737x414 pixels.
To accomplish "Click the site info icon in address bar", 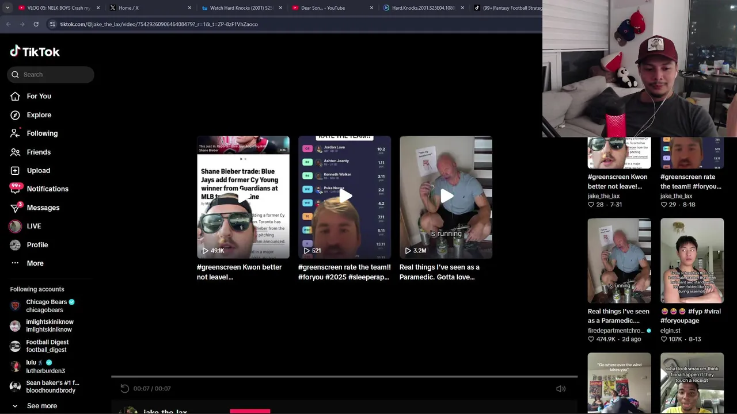I will click(x=52, y=24).
